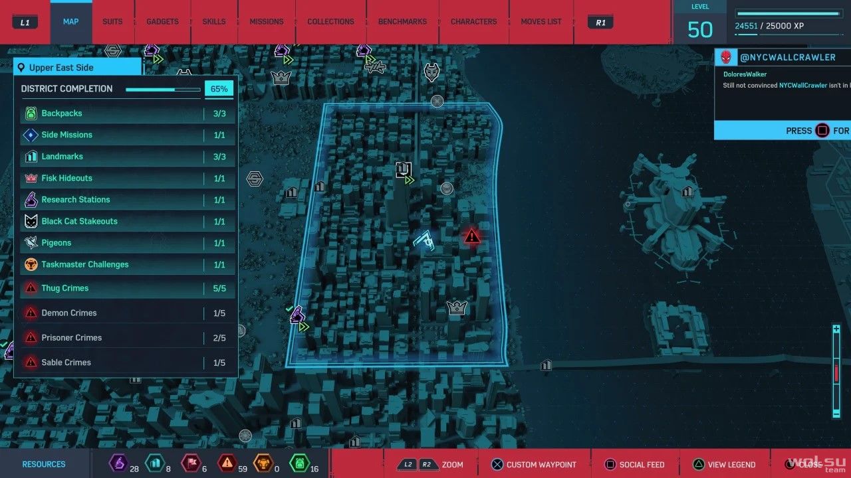
Task: Select the landmark marker on the east island
Action: 687,192
